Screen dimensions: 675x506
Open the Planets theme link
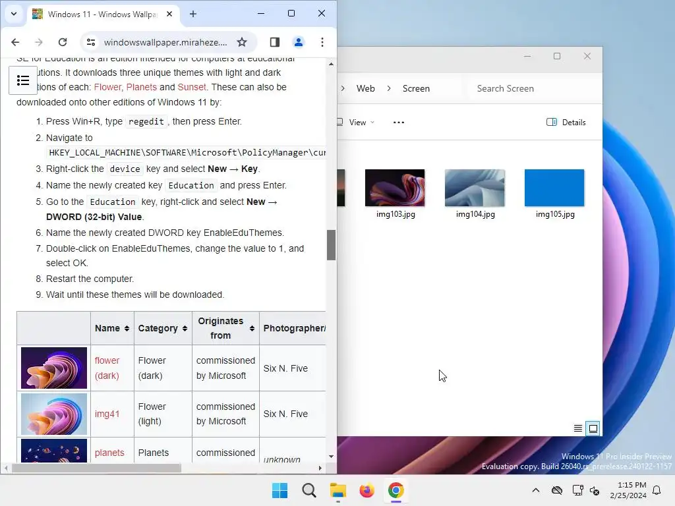[142, 88]
